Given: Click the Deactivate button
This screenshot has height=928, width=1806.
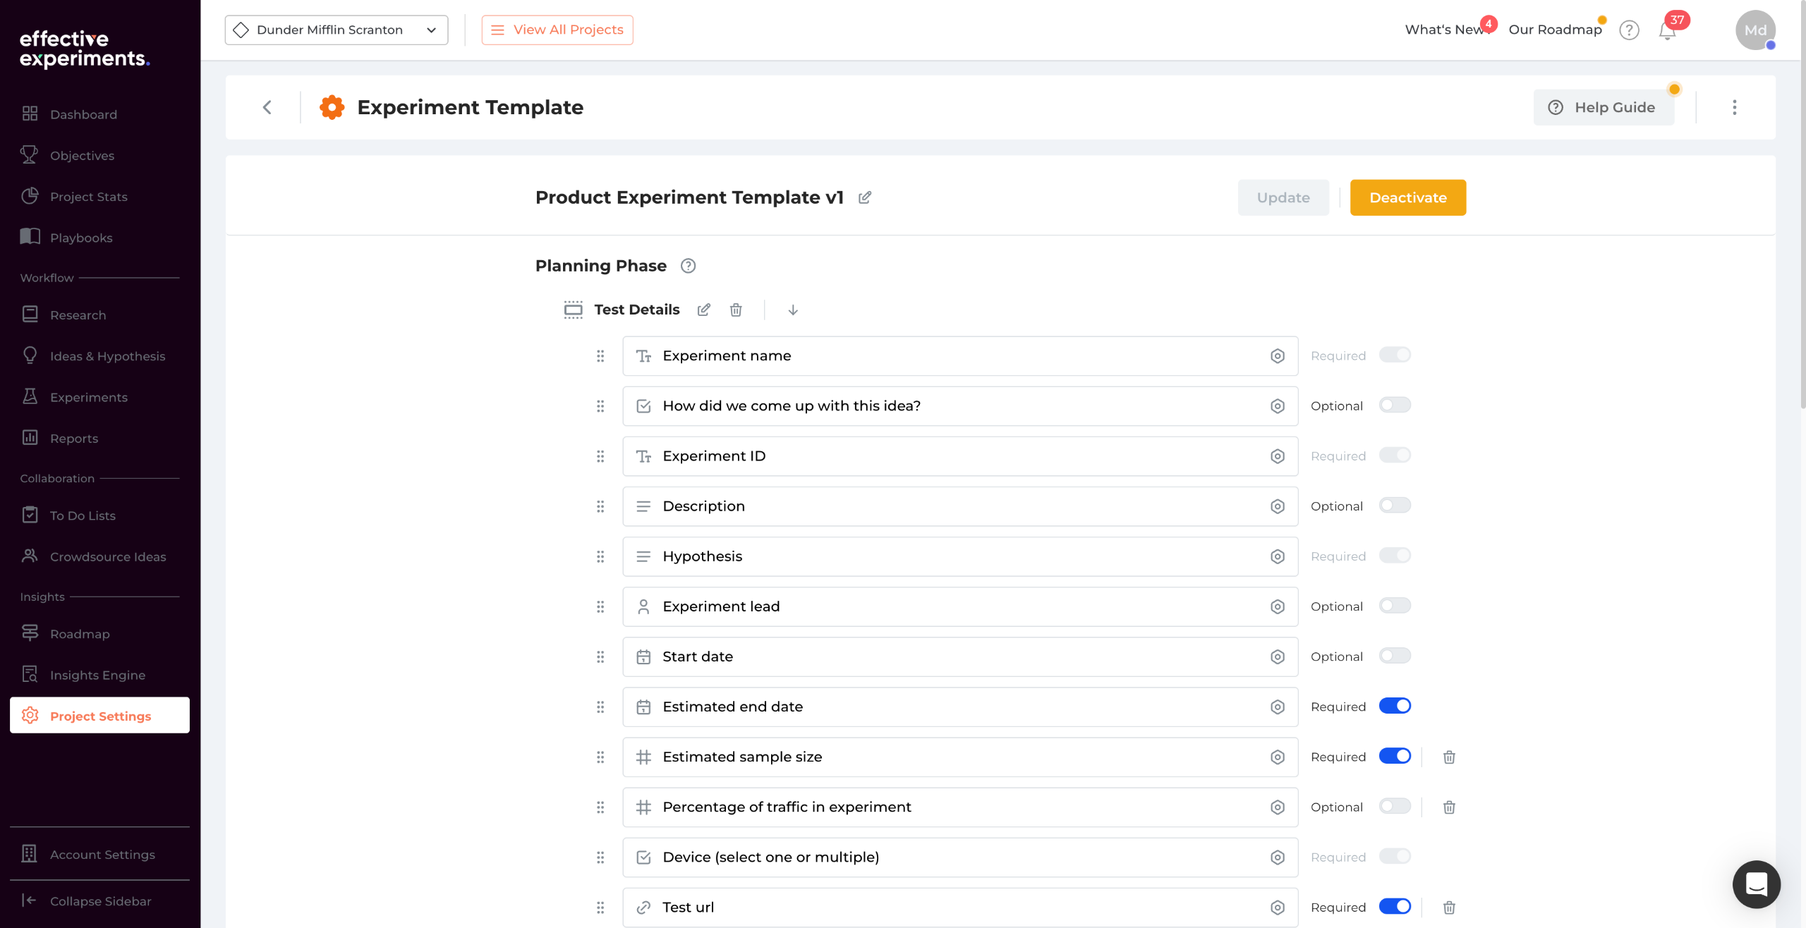Looking at the screenshot, I should (1407, 197).
